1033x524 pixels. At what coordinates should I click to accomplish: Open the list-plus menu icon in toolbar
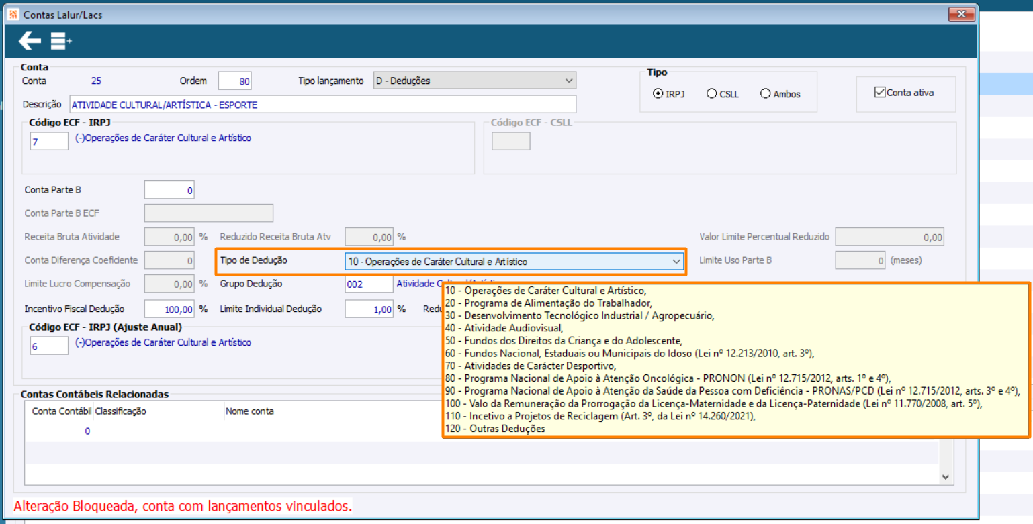point(60,42)
